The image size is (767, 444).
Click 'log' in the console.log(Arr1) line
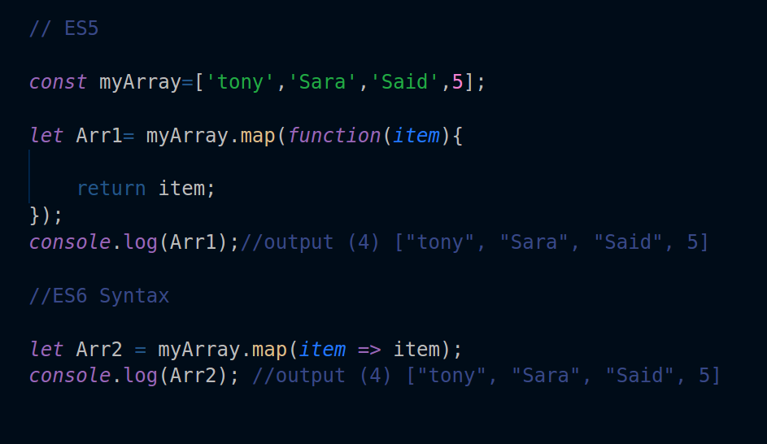click(x=141, y=242)
